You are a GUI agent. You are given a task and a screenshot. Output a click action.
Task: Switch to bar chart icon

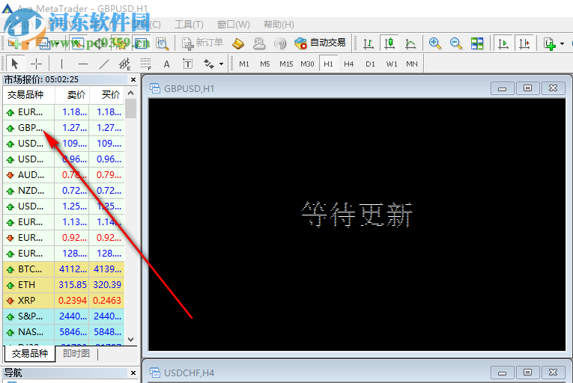coord(369,43)
